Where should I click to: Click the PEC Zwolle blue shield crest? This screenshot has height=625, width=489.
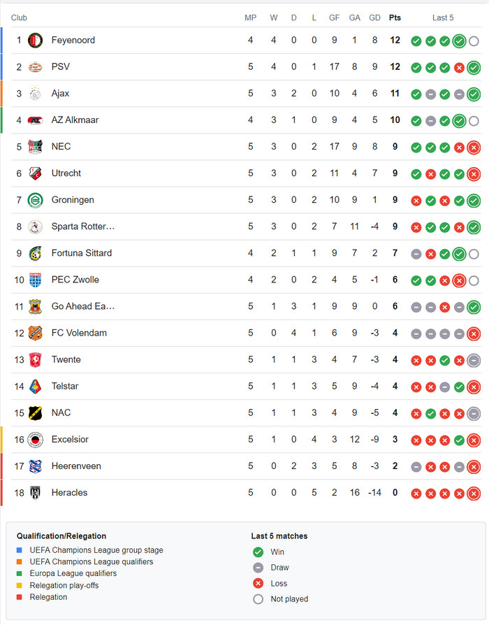pos(35,280)
